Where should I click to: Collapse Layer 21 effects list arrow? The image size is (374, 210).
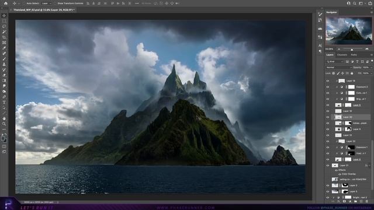pos(370,166)
